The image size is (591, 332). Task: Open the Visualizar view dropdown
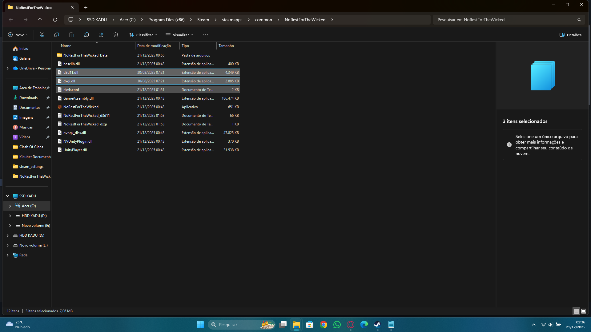(x=179, y=35)
